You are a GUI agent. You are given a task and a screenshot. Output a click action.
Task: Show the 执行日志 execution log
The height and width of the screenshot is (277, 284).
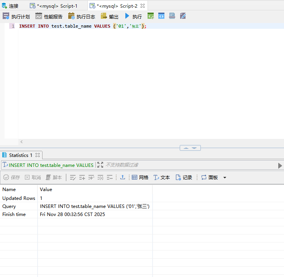[81, 16]
